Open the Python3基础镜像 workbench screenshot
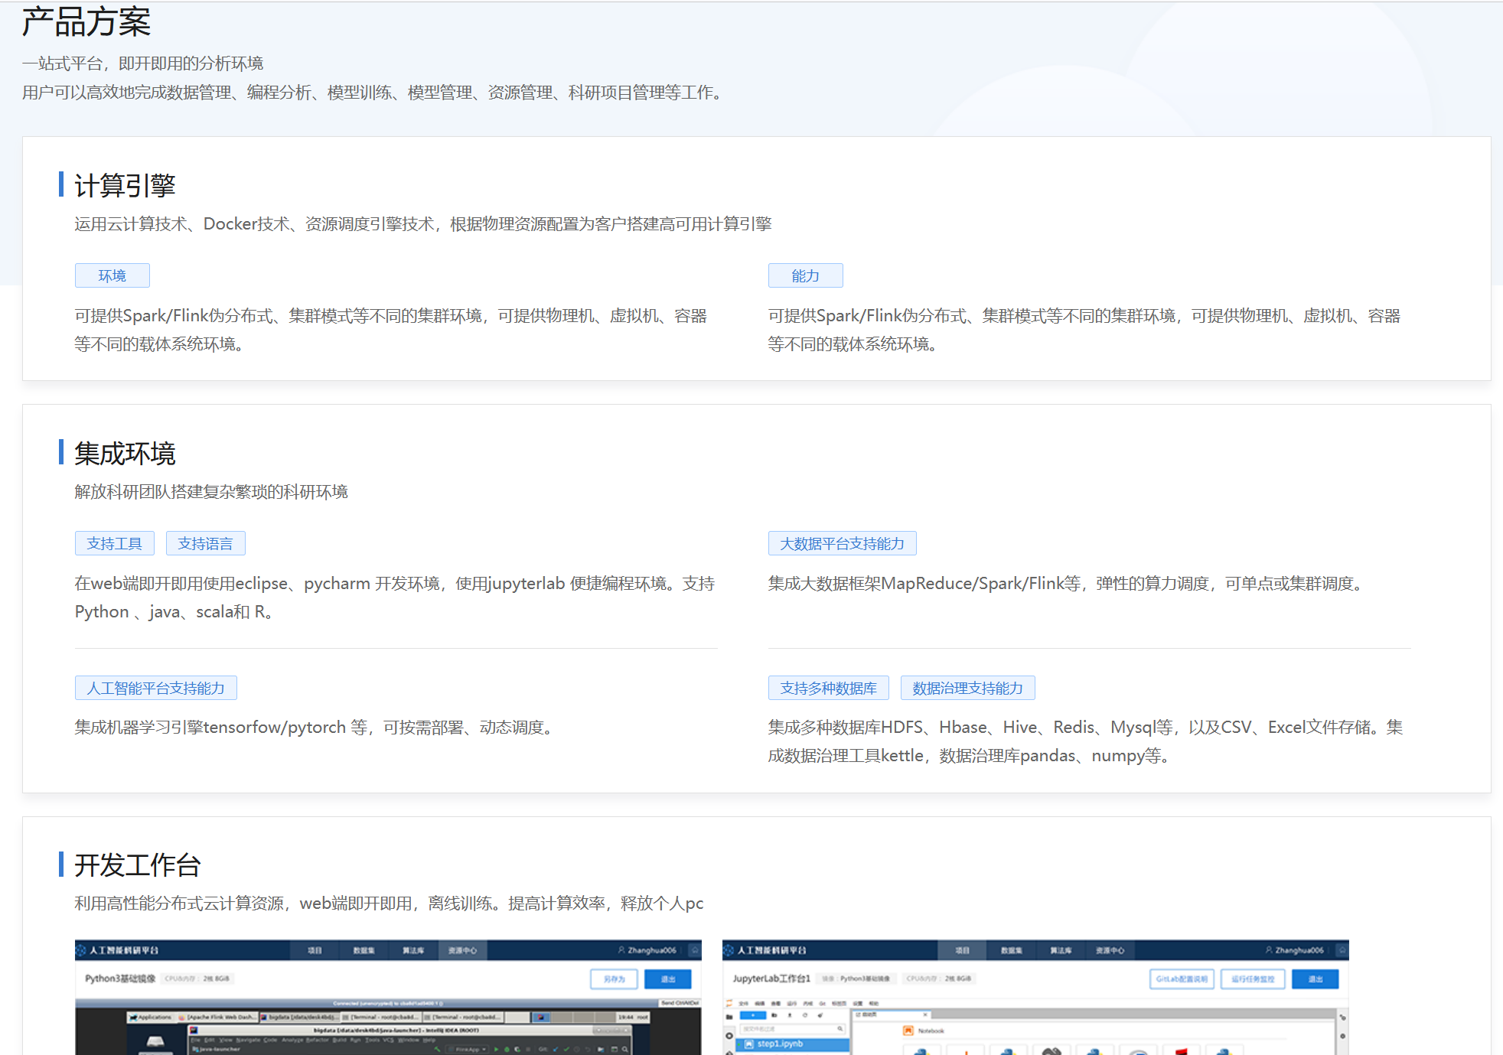Viewport: 1503px width, 1055px height. click(x=388, y=998)
